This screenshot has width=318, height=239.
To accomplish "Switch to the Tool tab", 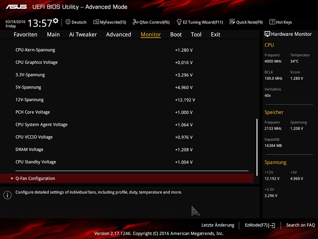I will coord(196,35).
